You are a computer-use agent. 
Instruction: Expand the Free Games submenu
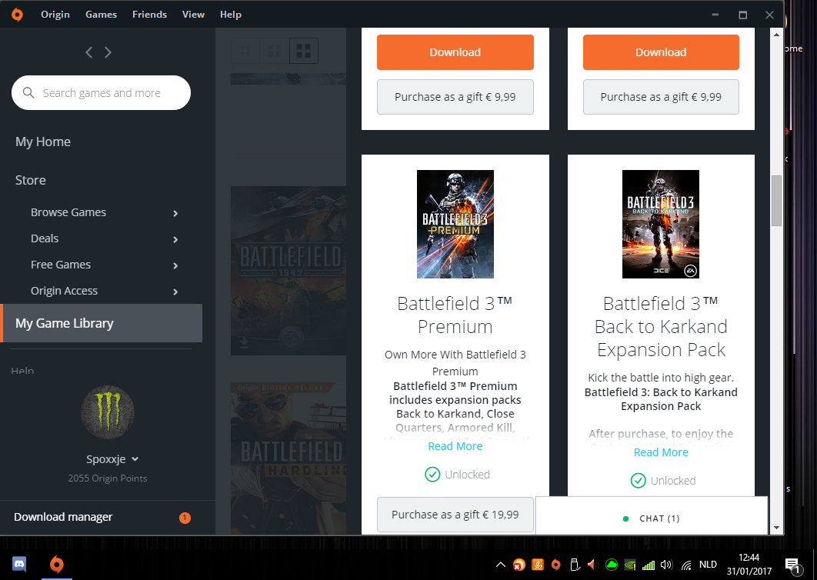click(x=175, y=265)
